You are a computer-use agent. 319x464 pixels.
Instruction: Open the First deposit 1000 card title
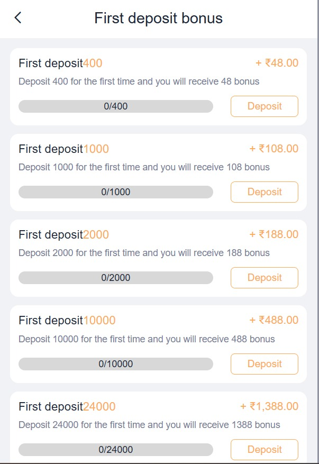[x=63, y=149]
